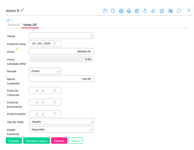The width and height of the screenshot is (194, 150).
Task: Print the record with the printer icon
Action: 129,11
